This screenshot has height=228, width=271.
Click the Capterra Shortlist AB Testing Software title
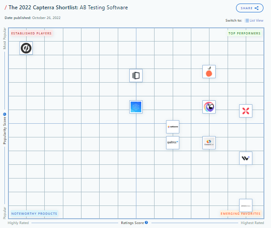[x=68, y=8]
